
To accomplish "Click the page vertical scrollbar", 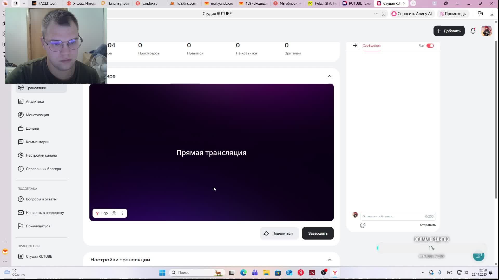I will pos(496,119).
